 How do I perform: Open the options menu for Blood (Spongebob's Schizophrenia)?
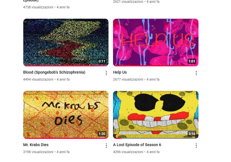click(106, 73)
